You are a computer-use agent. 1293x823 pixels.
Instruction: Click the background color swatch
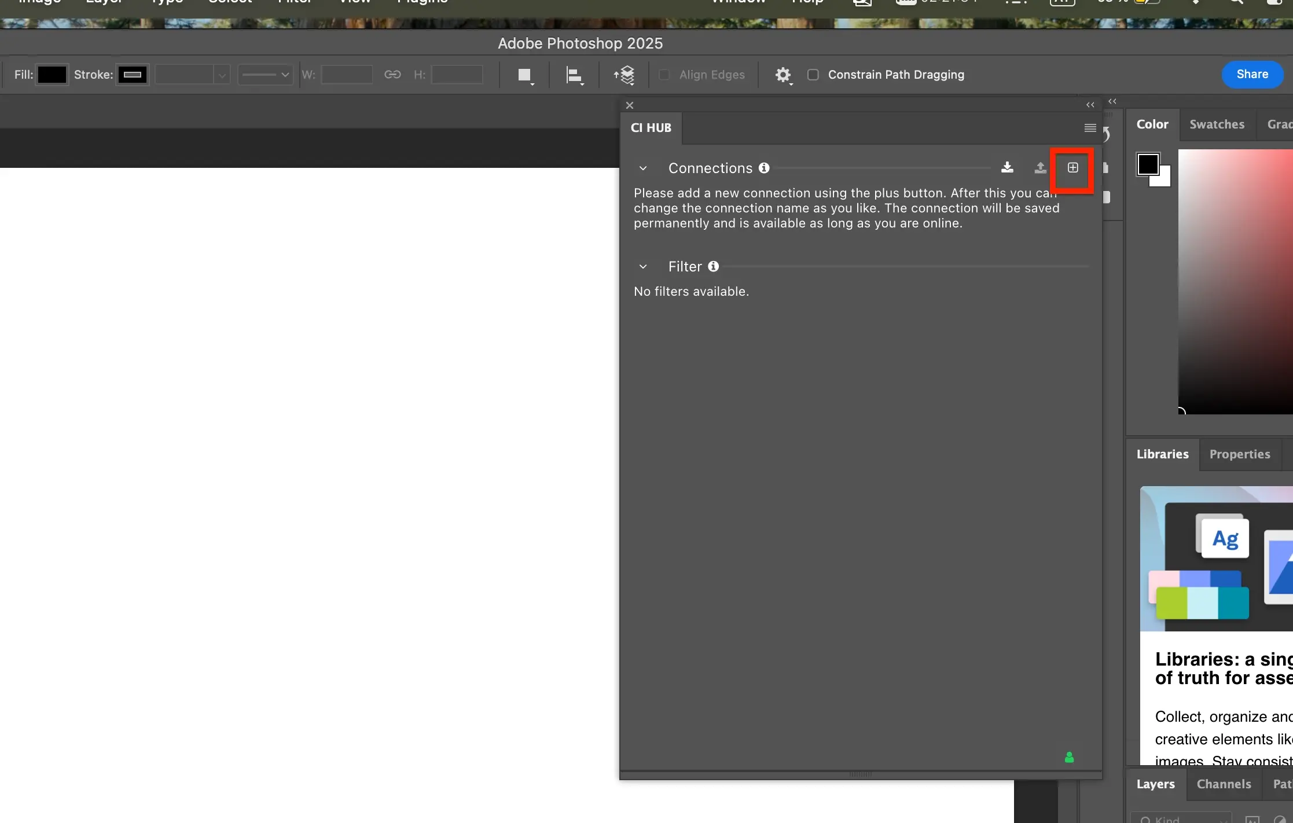tap(1164, 180)
